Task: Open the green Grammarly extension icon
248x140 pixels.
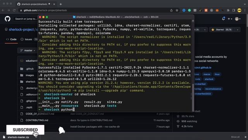Action: point(189,10)
